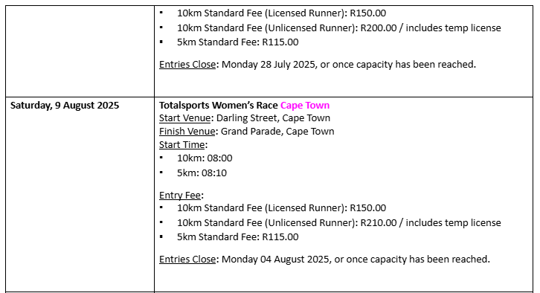
Task: Select the pink Cape Town text
Action: click(x=305, y=106)
